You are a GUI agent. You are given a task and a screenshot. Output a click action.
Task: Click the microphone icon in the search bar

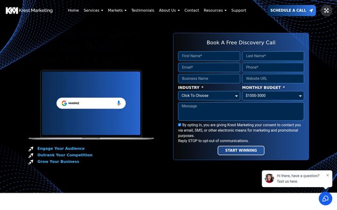click(118, 103)
